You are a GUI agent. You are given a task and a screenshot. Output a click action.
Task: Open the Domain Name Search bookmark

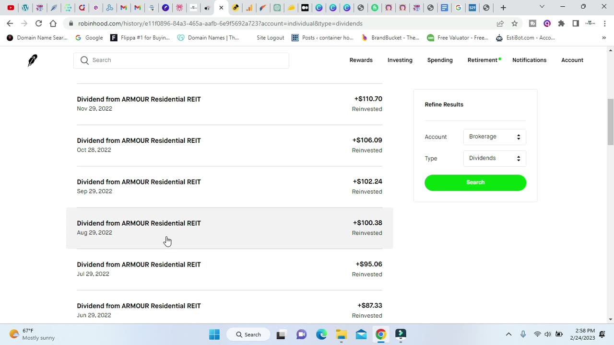click(37, 38)
